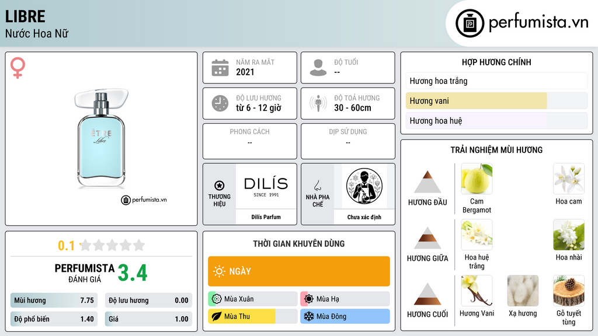The image size is (598, 336).
Task: Click the LIBRE title heading
Action: click(25, 16)
